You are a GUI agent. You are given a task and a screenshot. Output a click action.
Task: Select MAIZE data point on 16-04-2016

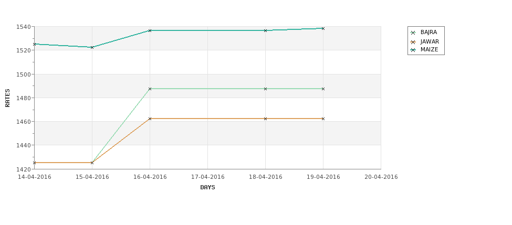(x=150, y=30)
